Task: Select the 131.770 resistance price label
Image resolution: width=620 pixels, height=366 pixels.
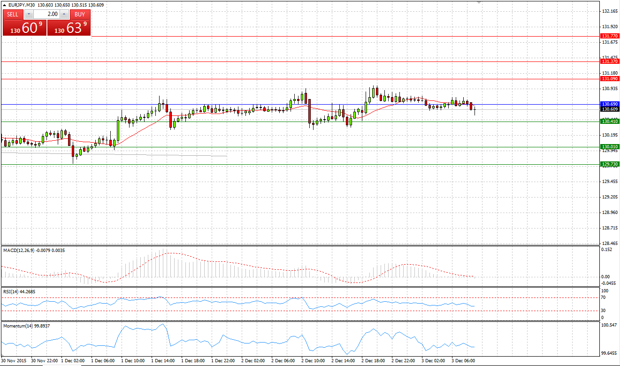Action: click(610, 36)
